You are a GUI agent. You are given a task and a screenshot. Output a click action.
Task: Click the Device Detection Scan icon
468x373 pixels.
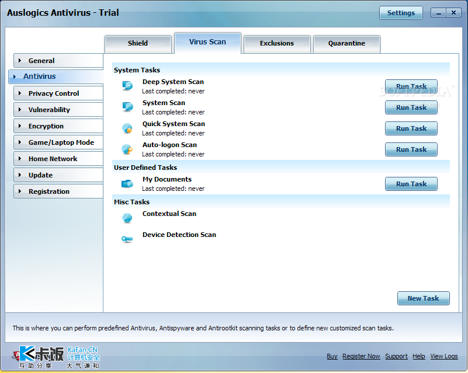coord(127,239)
